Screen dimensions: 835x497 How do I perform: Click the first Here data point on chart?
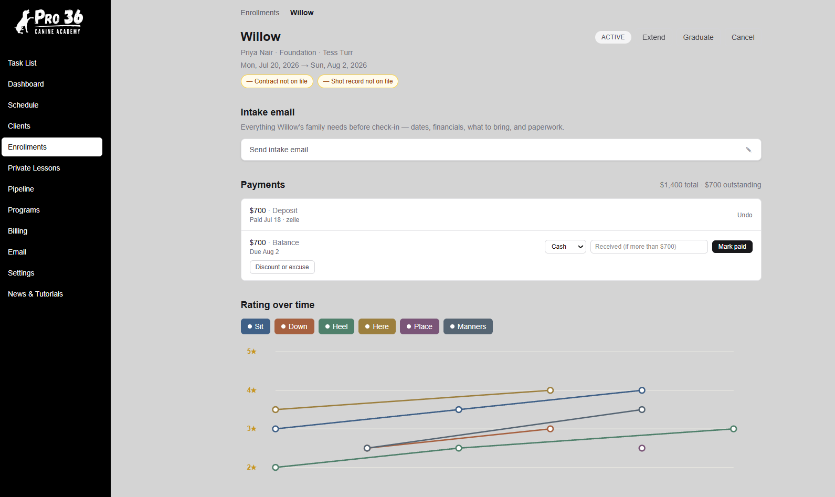pyautogui.click(x=276, y=409)
